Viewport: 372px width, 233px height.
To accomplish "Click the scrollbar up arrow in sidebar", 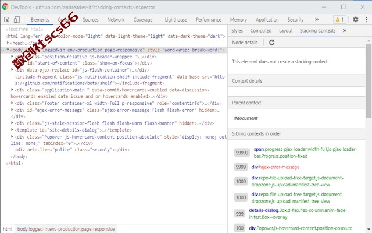I will 369,41.
